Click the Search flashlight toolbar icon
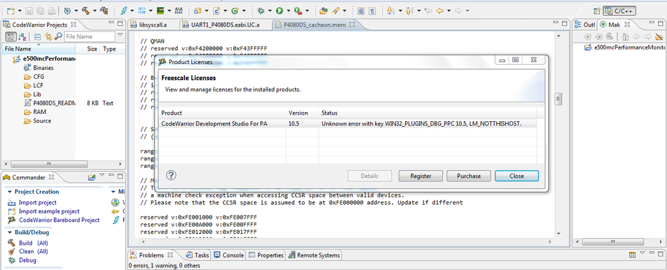Image resolution: width=667 pixels, height=270 pixels. click(336, 10)
